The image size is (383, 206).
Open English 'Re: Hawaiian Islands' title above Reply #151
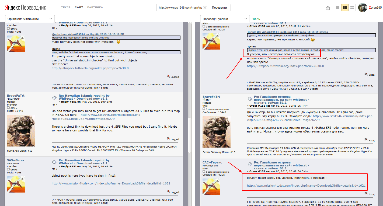coord(84,97)
